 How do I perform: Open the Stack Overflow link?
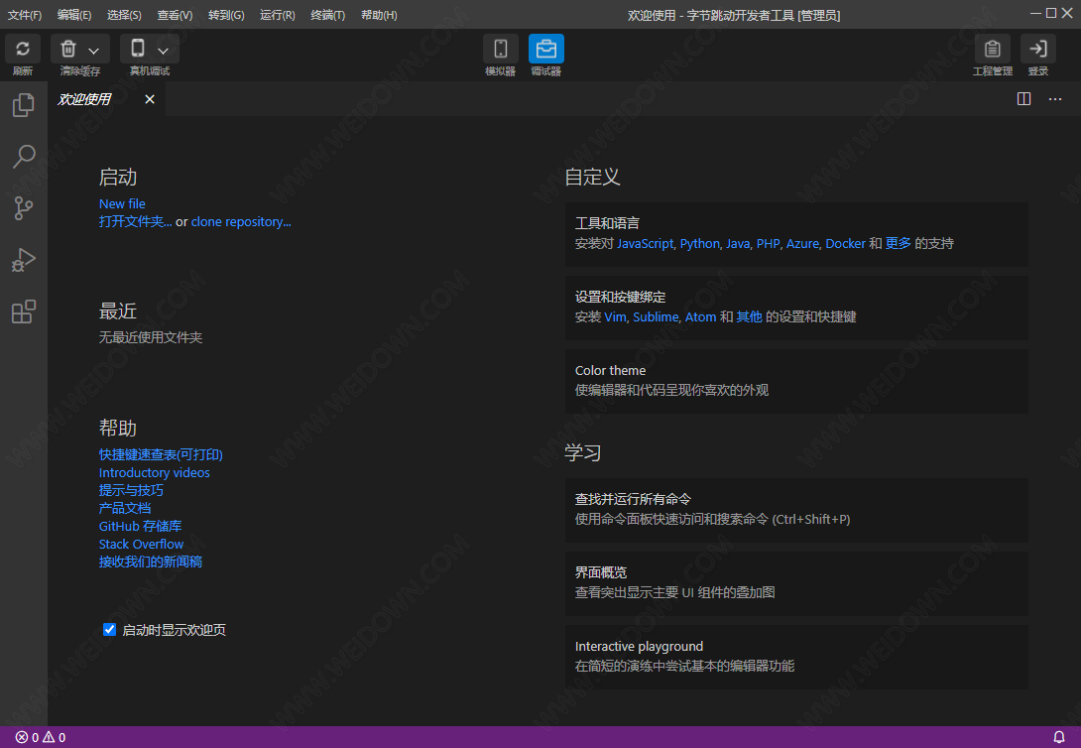[x=142, y=544]
